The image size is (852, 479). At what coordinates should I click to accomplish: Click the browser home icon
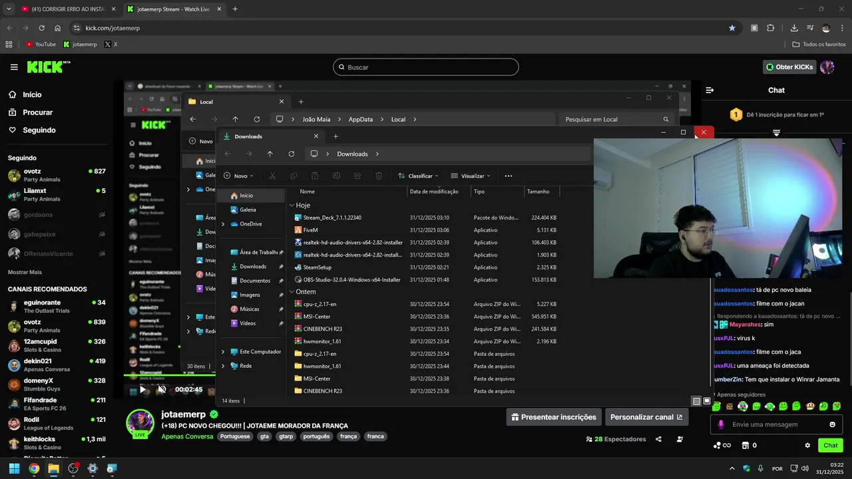58,28
